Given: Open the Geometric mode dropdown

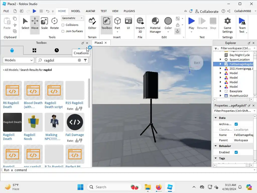Looking at the screenshot, I should pyautogui.click(x=73, y=18).
